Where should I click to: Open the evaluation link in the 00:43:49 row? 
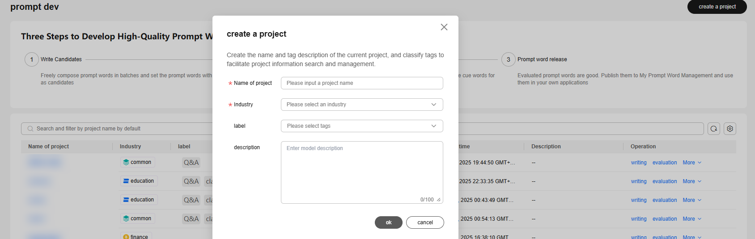[x=664, y=200]
